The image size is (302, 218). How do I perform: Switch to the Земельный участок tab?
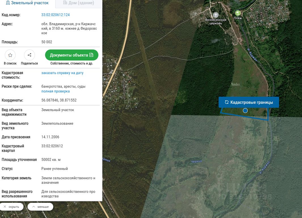[x=27, y=3]
